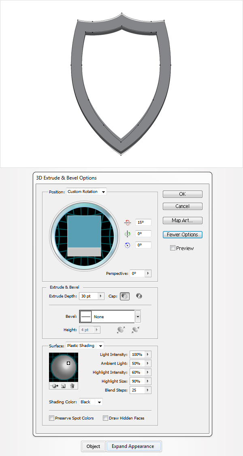Screen dimensions: 243x456
Task: Open Shading Color Black dropdown
Action: [91, 402]
